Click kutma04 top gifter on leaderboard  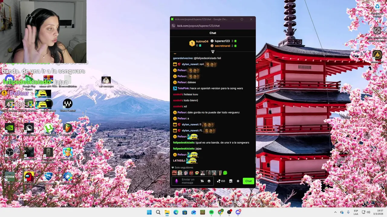pos(202,42)
